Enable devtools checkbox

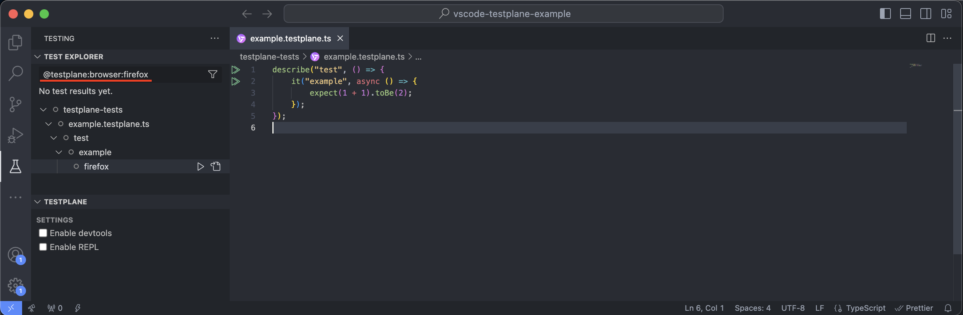click(x=43, y=233)
